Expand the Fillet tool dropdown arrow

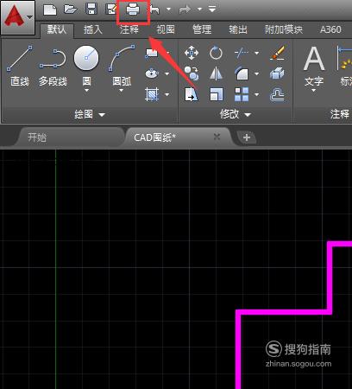tap(257, 73)
